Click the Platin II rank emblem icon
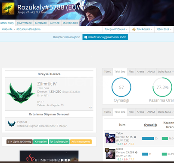This screenshot has width=174, height=163. 12,124
